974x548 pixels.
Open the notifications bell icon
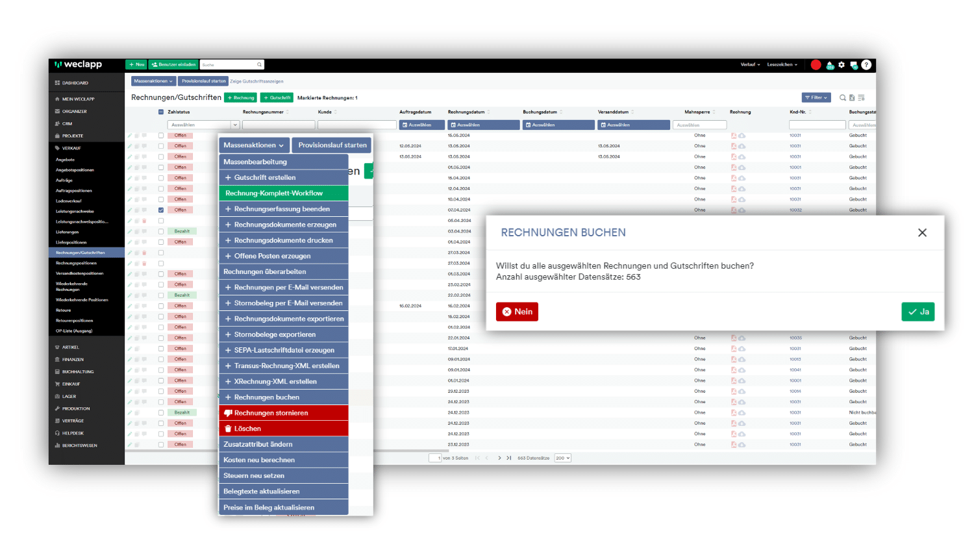(830, 65)
